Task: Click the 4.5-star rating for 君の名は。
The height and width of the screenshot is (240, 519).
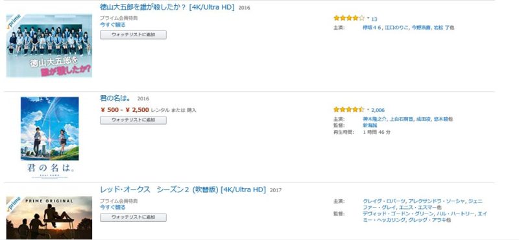Action: point(349,109)
